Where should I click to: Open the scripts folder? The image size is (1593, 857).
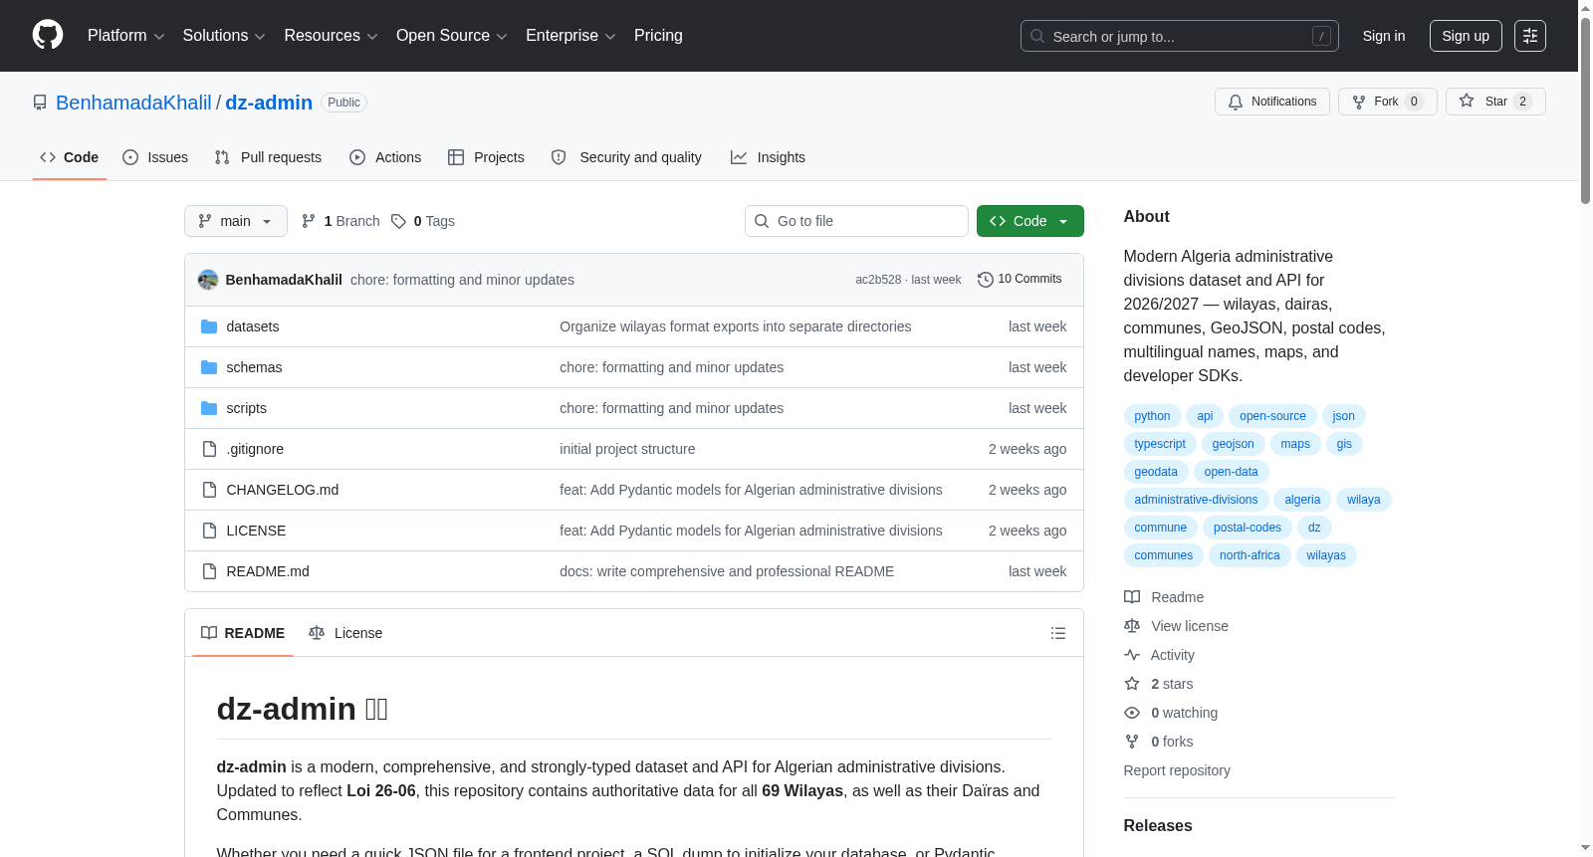coord(246,408)
